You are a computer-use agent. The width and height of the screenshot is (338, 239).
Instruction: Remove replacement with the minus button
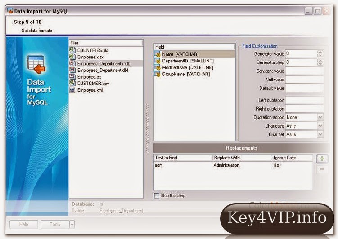[322, 169]
